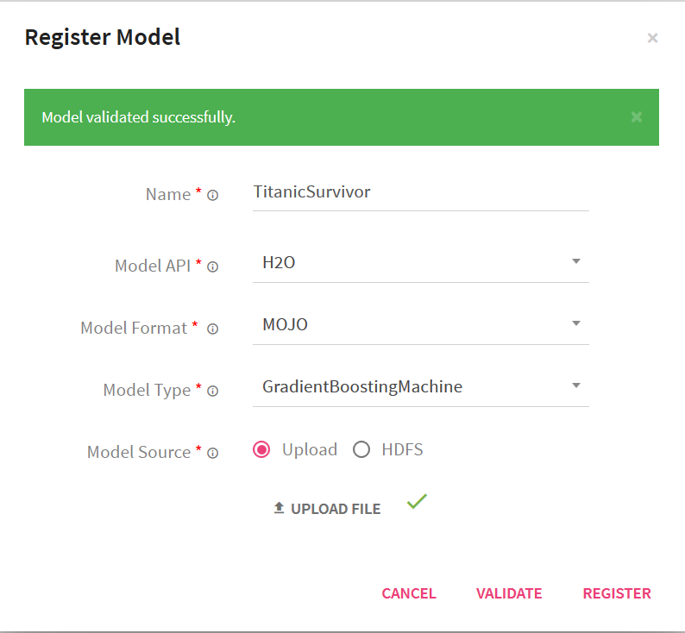Click the Model API info icon

pos(212,266)
